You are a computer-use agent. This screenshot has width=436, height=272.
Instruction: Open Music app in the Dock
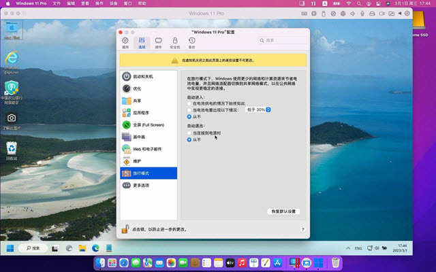(x=242, y=262)
